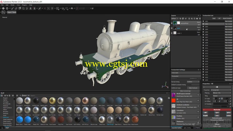
Task: Click the Select normal map button
Action: (x=185, y=91)
